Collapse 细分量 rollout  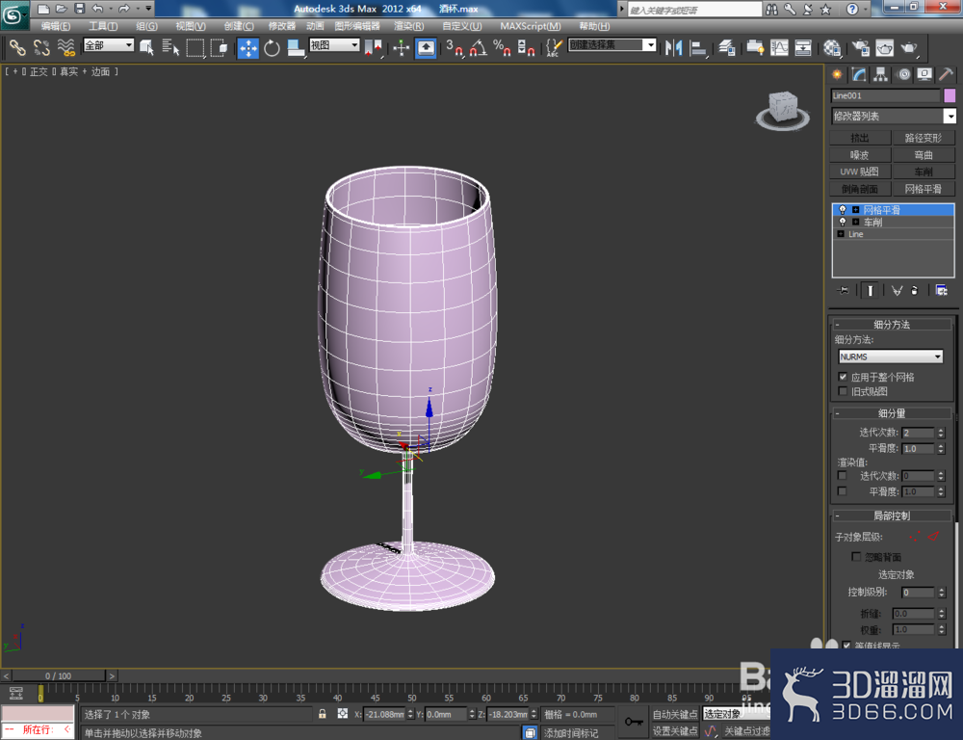click(x=892, y=413)
